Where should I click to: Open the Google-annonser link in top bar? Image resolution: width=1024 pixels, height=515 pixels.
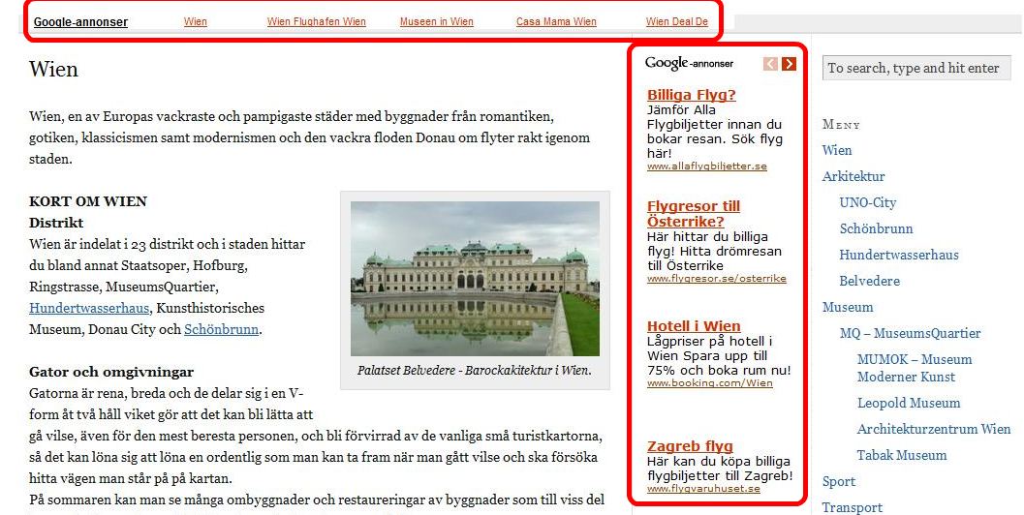point(81,21)
